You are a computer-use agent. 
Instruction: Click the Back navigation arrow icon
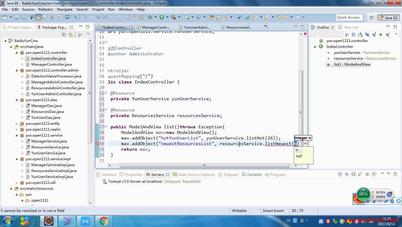pos(286,17)
